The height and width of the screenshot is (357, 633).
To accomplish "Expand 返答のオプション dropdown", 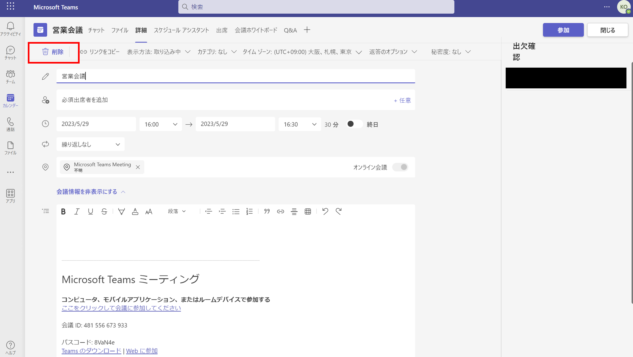I will [393, 52].
